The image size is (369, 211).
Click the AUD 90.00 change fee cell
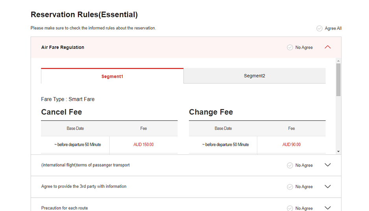(x=291, y=145)
